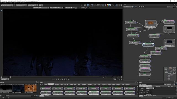Switch to the Diffusion nodes tab
This screenshot has height=99, width=177.
tap(57, 84)
